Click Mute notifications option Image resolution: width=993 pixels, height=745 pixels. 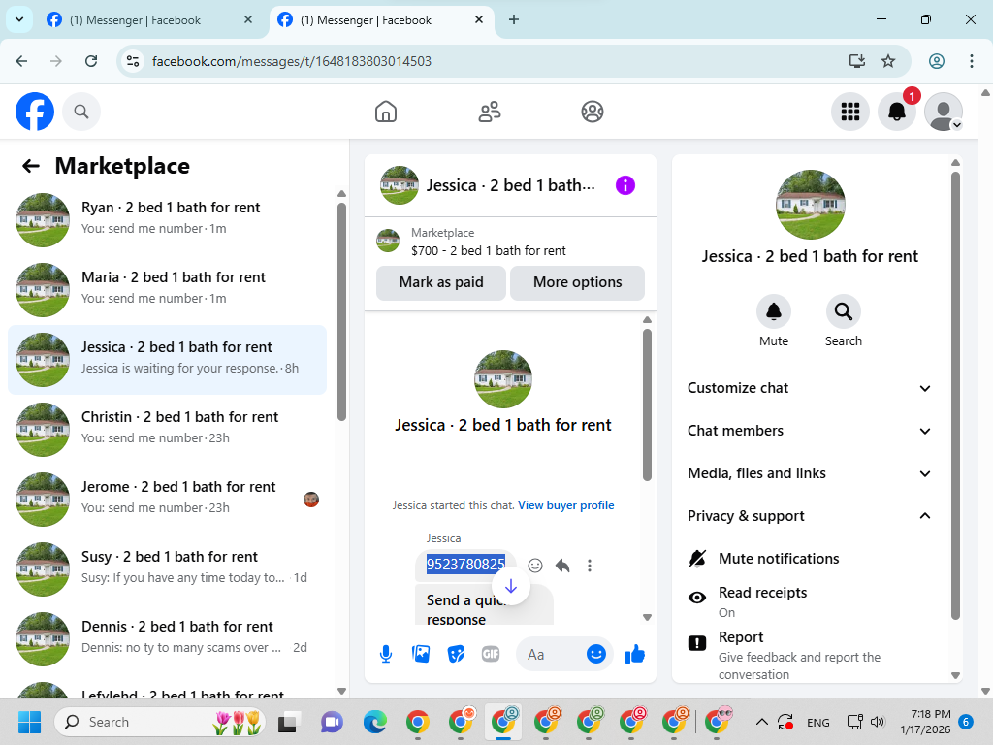810,559
